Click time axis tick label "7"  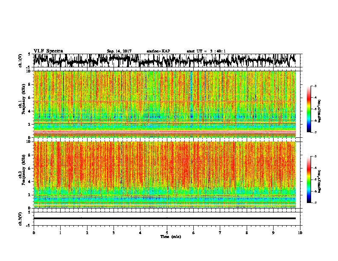tap(220, 233)
